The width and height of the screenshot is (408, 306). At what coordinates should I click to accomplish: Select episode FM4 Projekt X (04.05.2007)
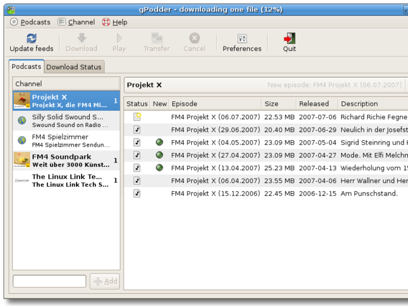(215, 143)
